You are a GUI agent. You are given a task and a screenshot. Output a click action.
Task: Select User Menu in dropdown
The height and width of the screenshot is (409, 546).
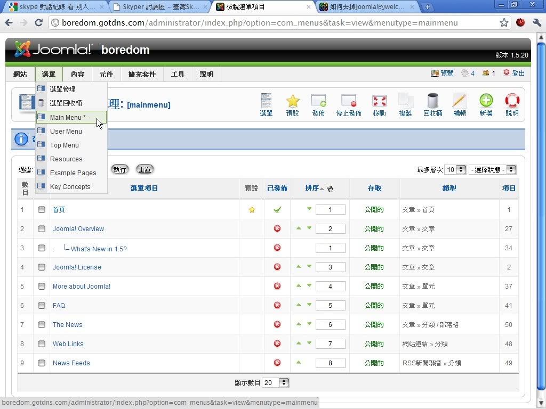[x=71, y=131]
